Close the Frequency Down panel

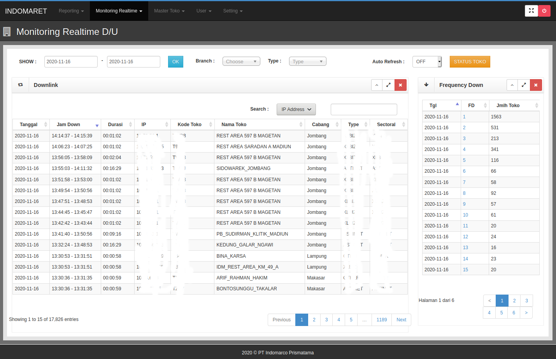(x=536, y=85)
